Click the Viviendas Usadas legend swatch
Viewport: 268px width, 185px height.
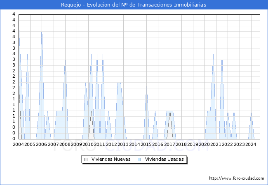[139, 160]
